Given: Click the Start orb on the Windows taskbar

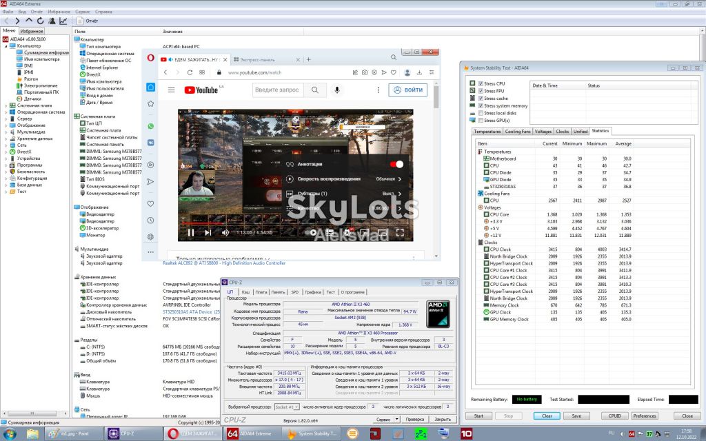Looking at the screenshot, I should coord(10,434).
